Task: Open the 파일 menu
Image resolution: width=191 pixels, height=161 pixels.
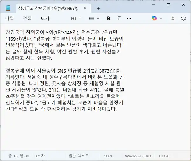Action: tap(9, 19)
